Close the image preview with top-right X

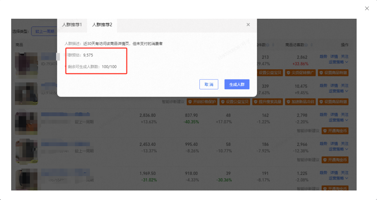367,9
